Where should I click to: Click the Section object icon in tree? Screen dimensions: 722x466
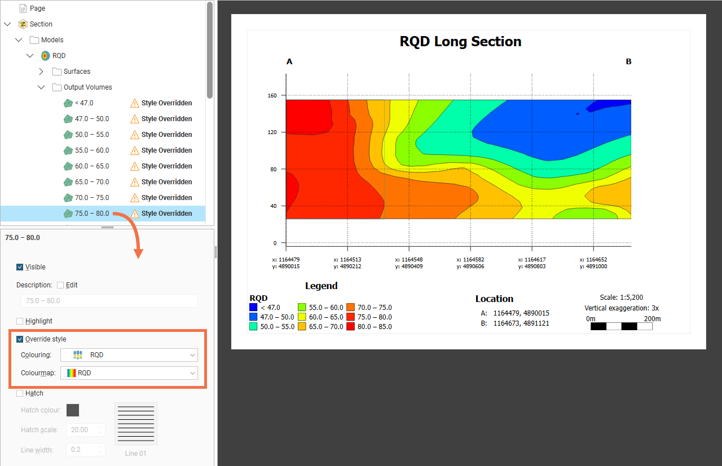(x=23, y=24)
